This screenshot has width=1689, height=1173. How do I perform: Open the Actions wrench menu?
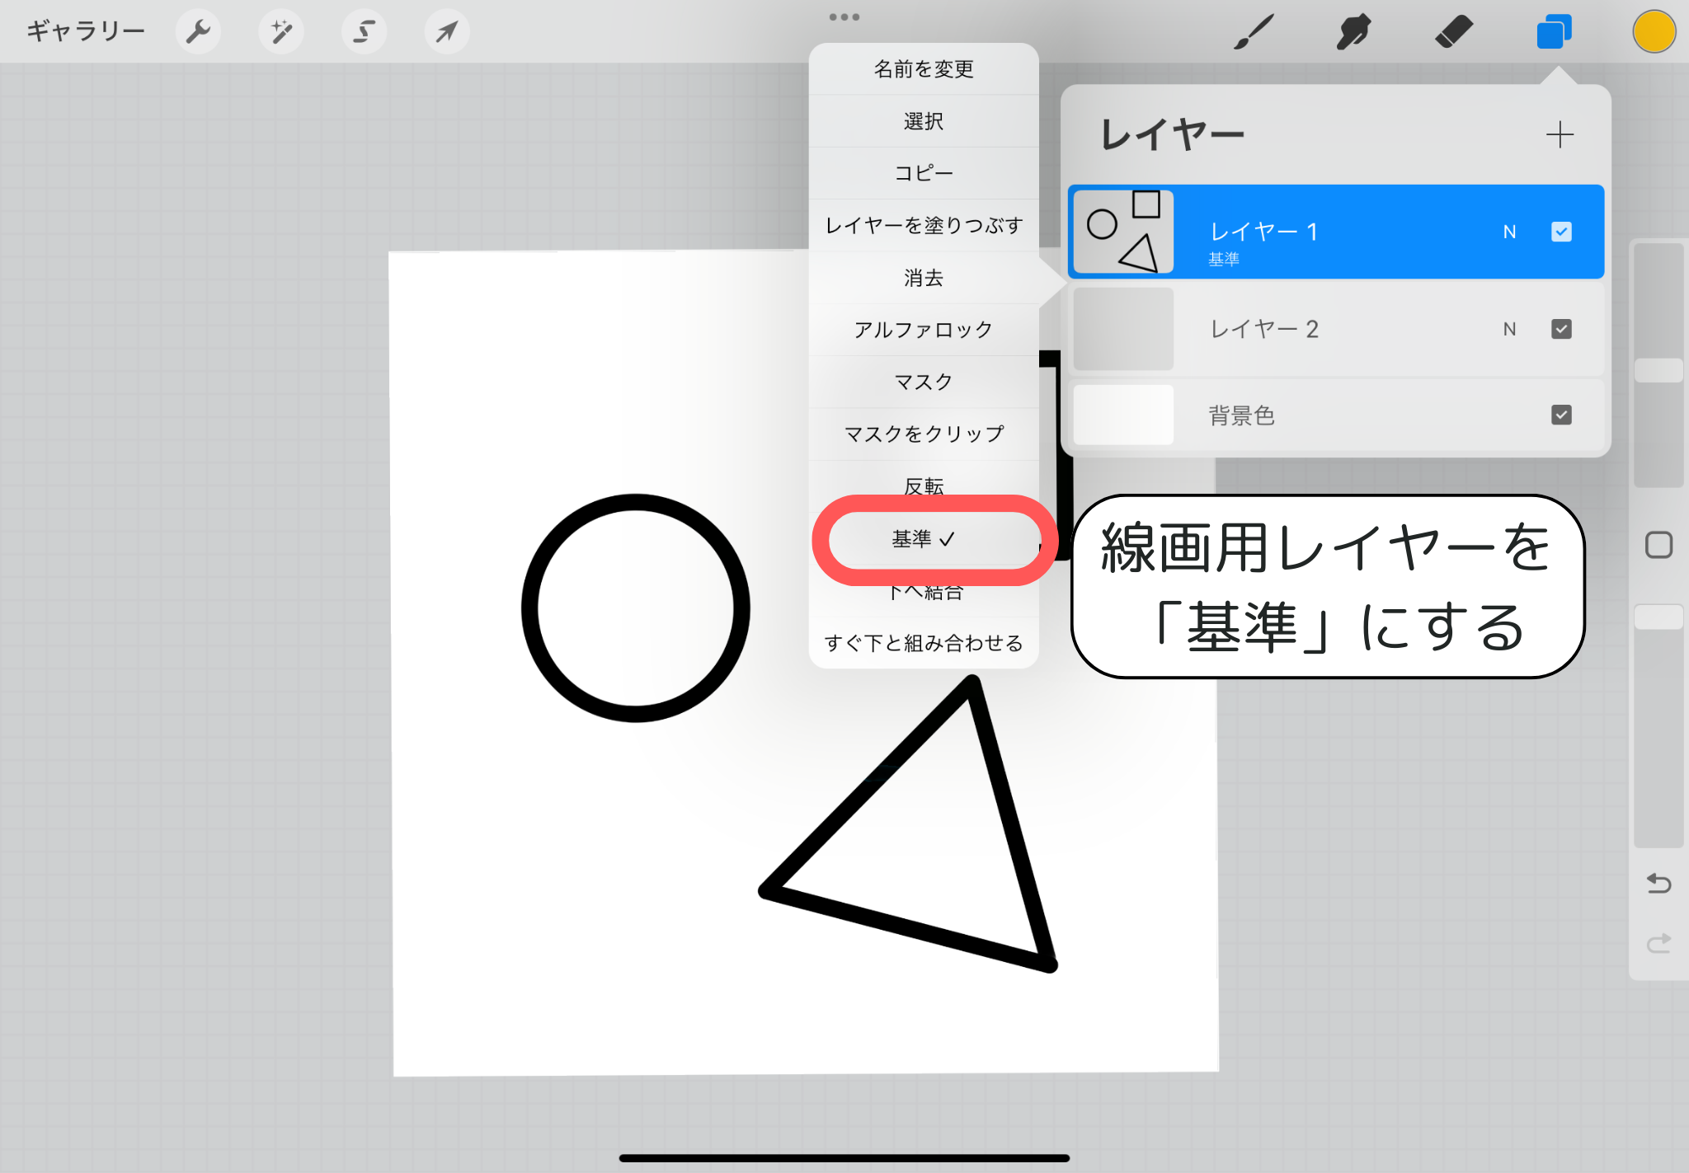click(x=198, y=32)
